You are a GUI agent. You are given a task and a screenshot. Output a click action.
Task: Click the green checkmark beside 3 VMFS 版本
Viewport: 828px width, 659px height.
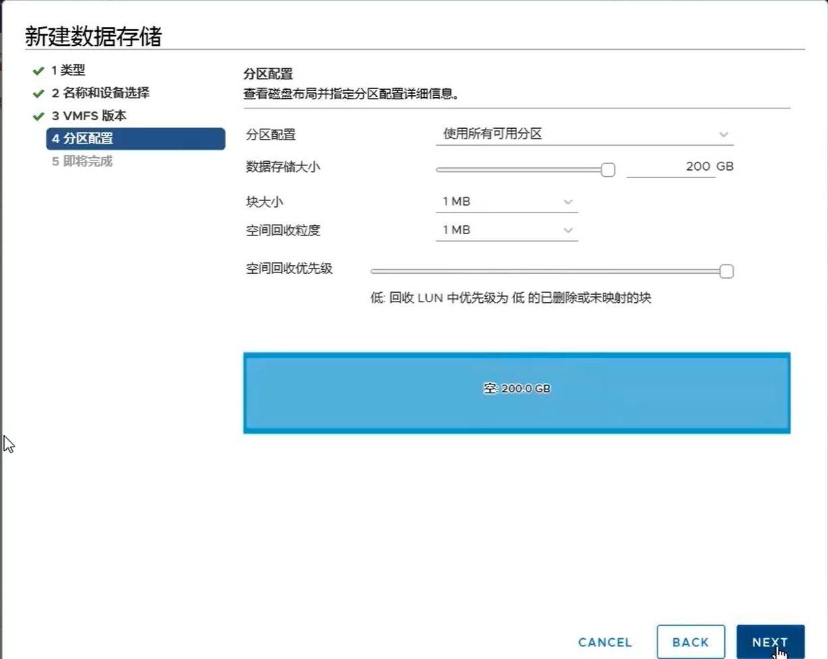coord(38,117)
